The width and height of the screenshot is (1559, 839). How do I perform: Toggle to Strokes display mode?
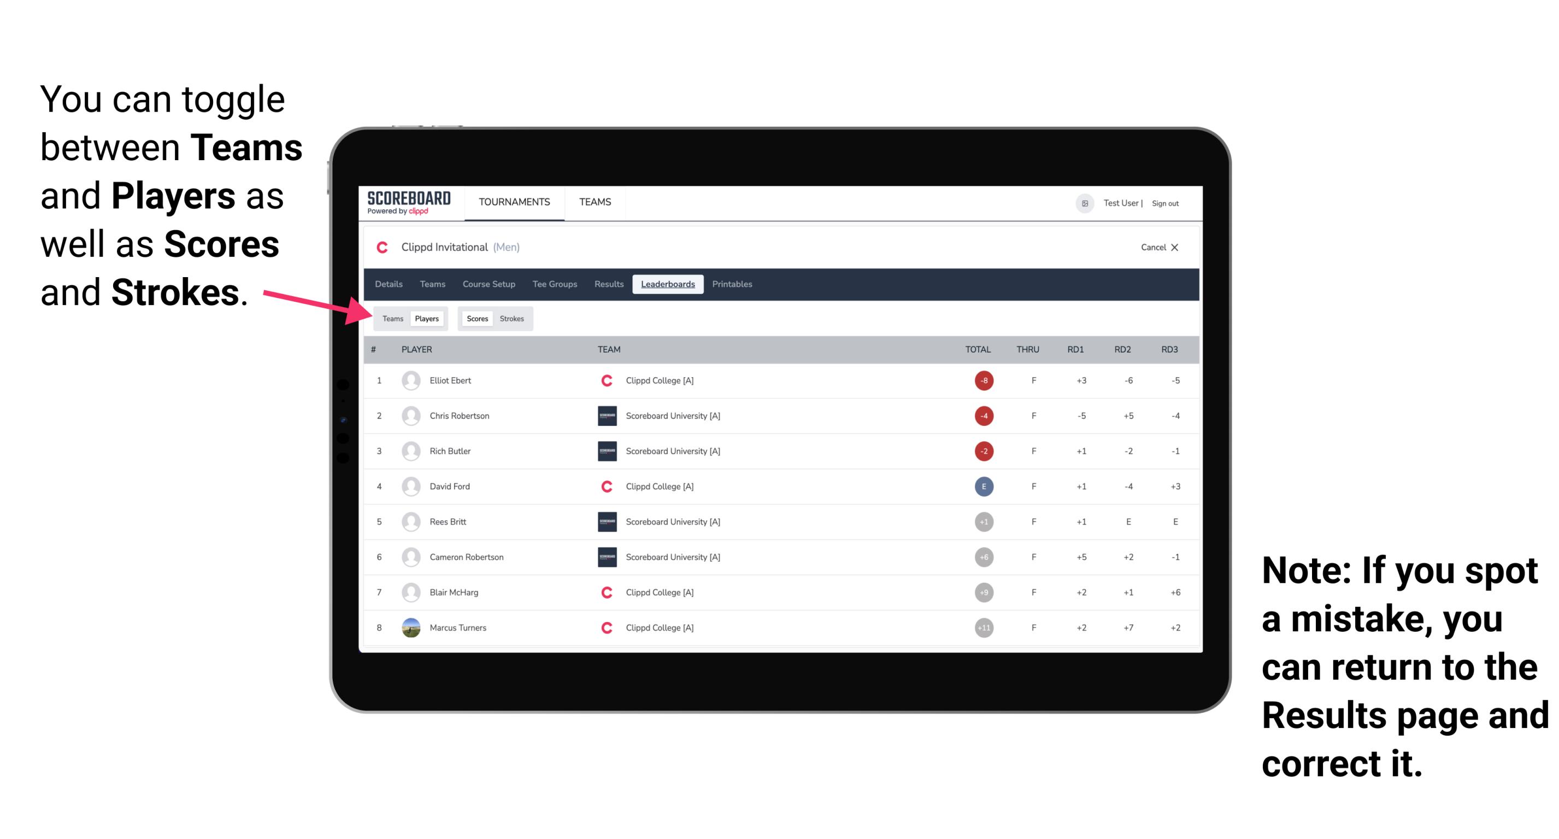[x=511, y=318]
